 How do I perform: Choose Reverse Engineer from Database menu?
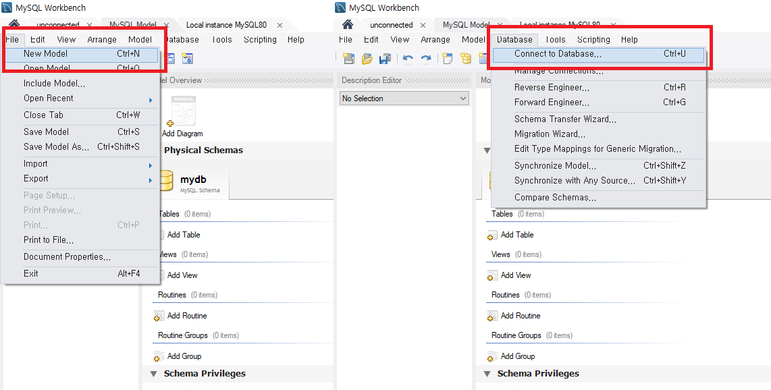coord(598,88)
